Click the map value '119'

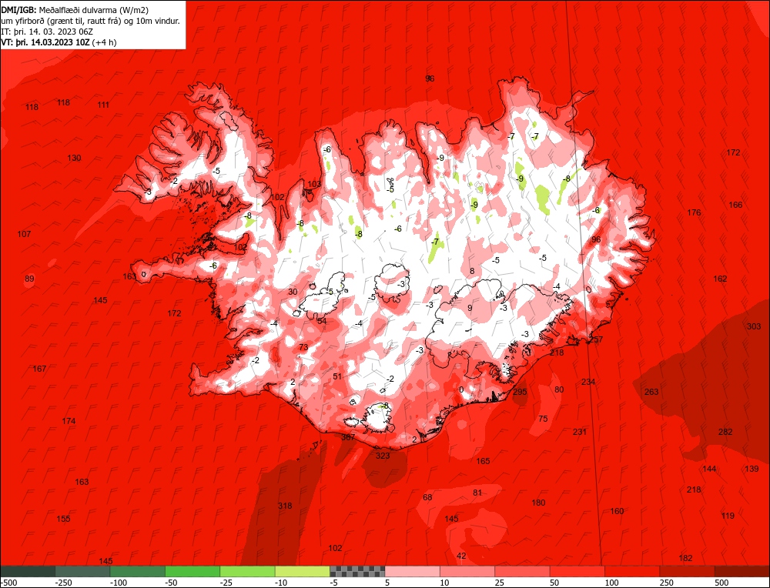[x=728, y=516]
